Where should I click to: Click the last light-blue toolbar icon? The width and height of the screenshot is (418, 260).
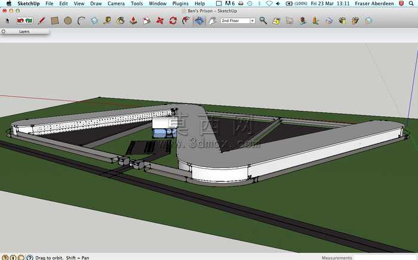(368, 20)
